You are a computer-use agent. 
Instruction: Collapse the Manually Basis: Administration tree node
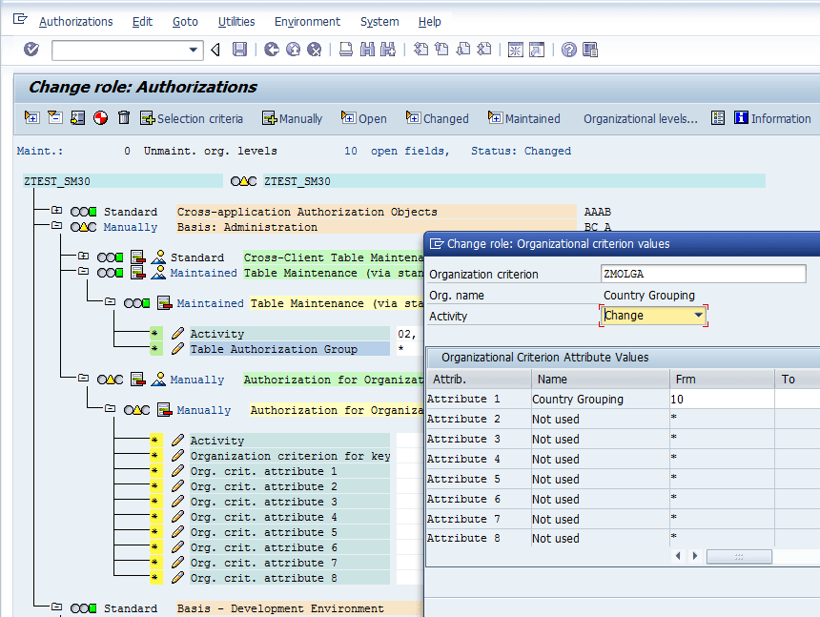pyautogui.click(x=57, y=227)
